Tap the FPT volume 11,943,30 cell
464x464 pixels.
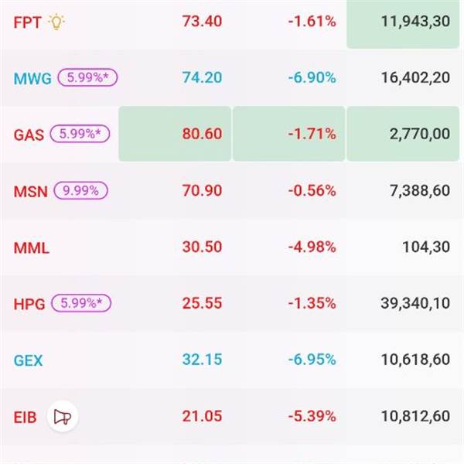tap(404, 22)
